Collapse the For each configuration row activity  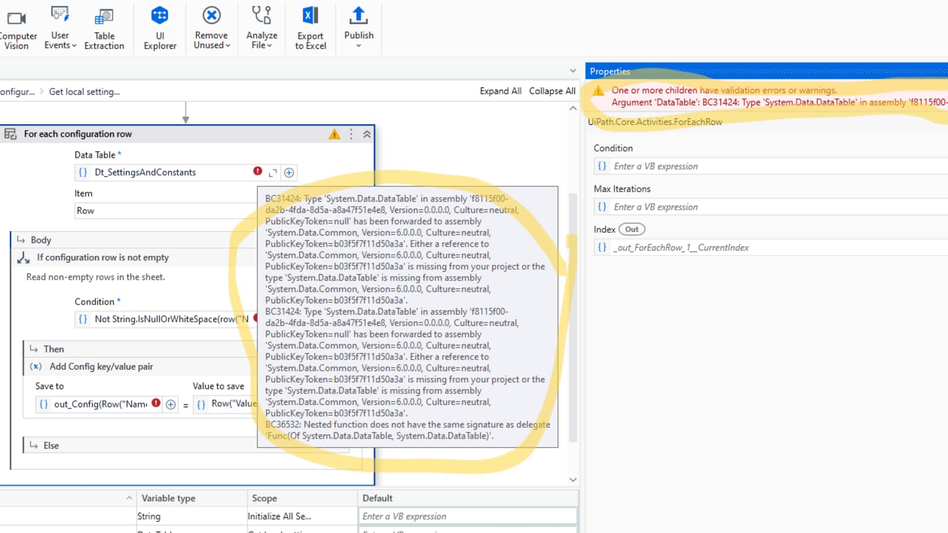pyautogui.click(x=366, y=134)
